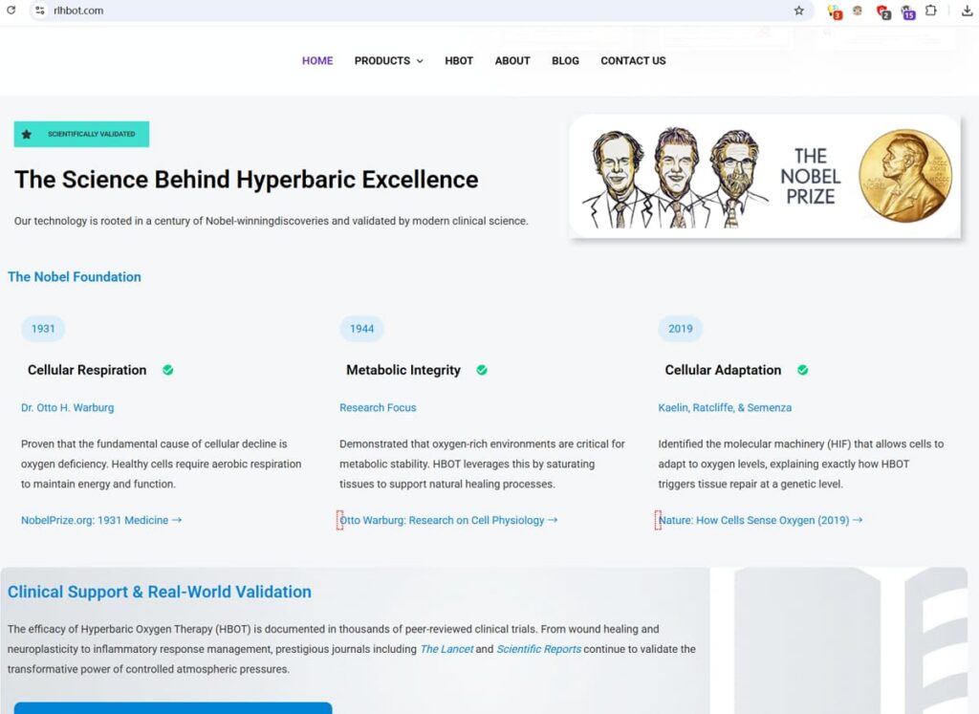Open the red shield extension with badge 2
This screenshot has width=979, height=714.
(882, 11)
